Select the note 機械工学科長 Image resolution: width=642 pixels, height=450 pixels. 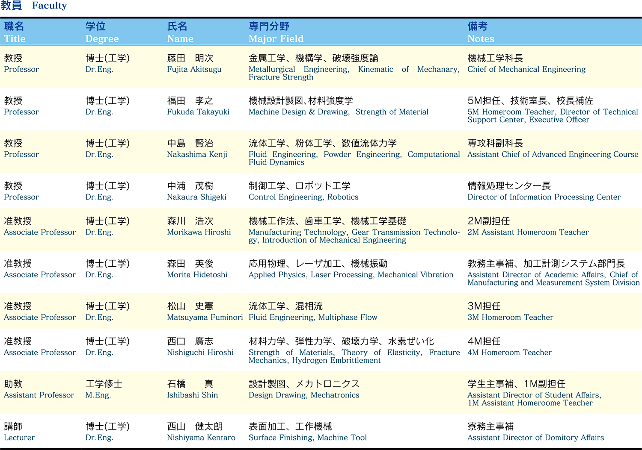coord(495,58)
